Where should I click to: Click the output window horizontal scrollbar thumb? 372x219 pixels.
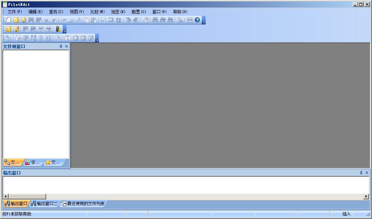pos(27,197)
